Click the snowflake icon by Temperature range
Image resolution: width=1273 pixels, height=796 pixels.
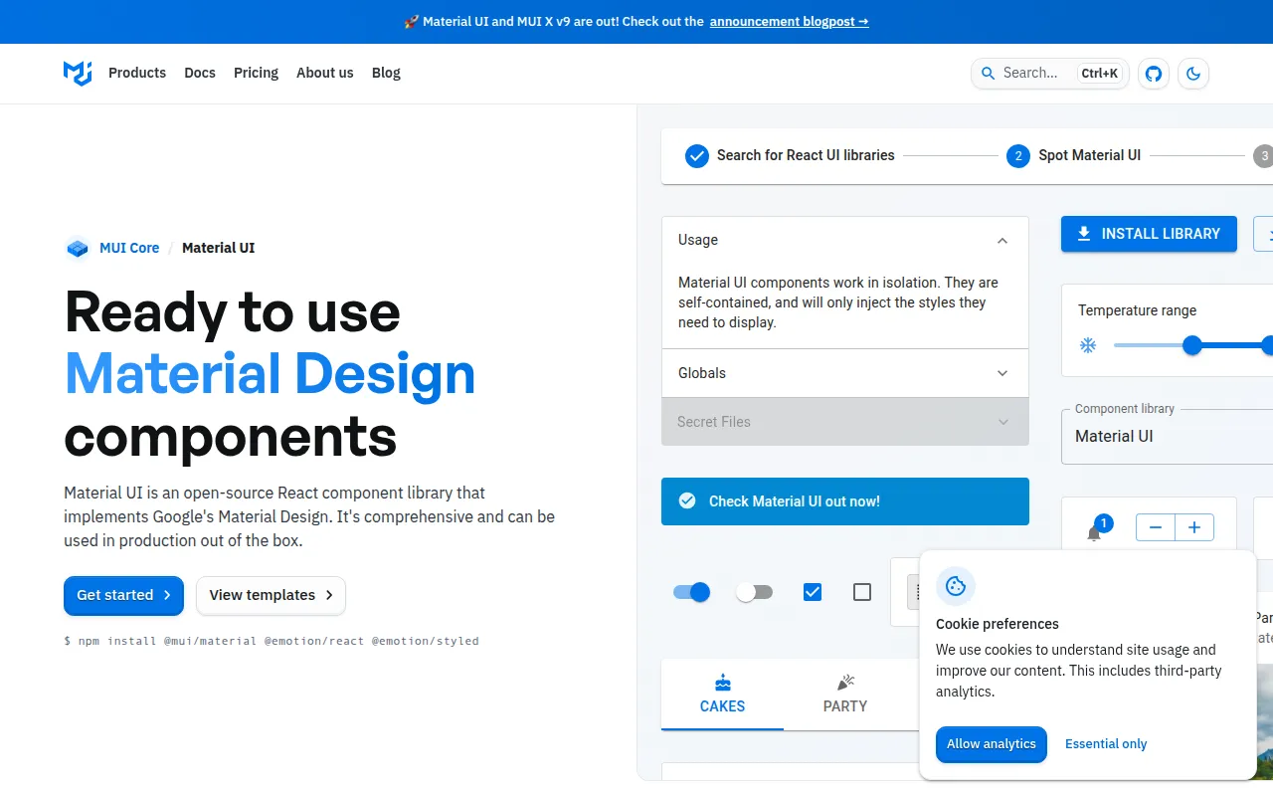point(1088,345)
